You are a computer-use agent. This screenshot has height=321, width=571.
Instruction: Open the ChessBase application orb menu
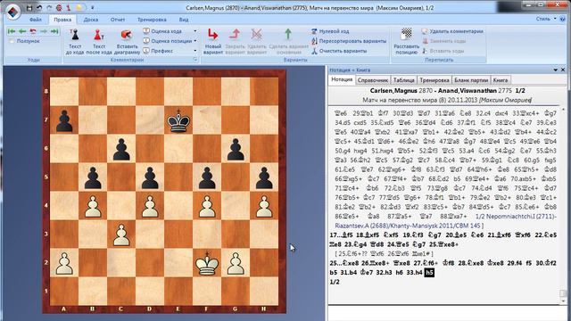(x=12, y=12)
